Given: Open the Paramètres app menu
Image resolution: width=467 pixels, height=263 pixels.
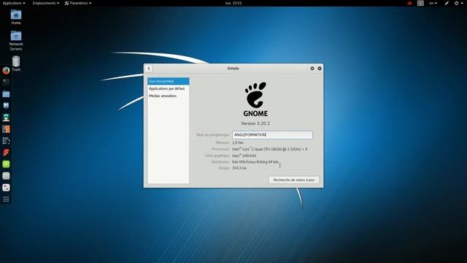Looking at the screenshot, I should pyautogui.click(x=78, y=3).
